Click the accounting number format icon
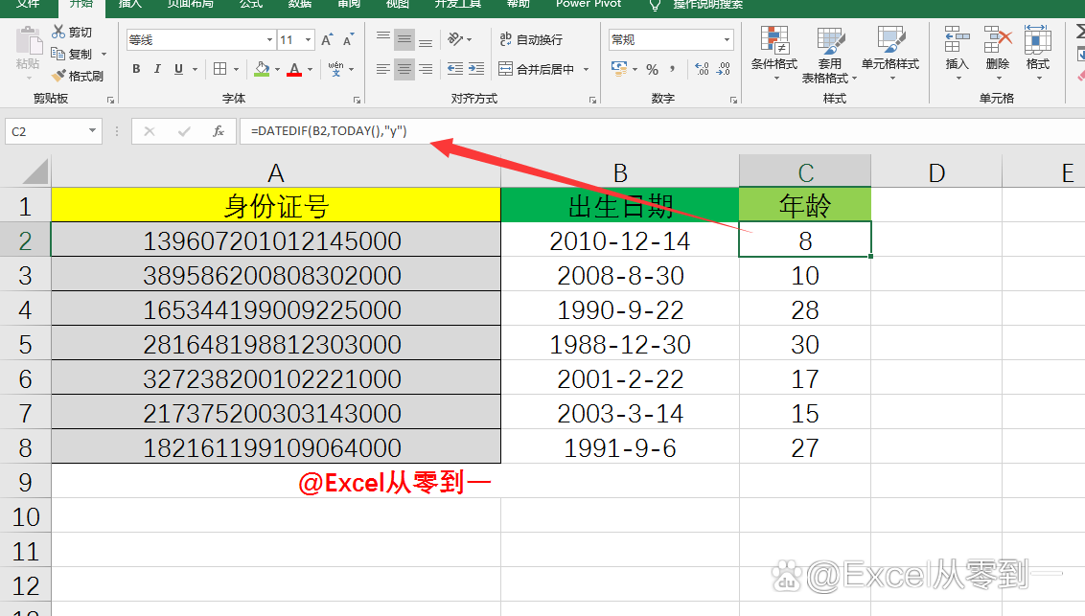Image resolution: width=1085 pixels, height=616 pixels. click(x=618, y=69)
